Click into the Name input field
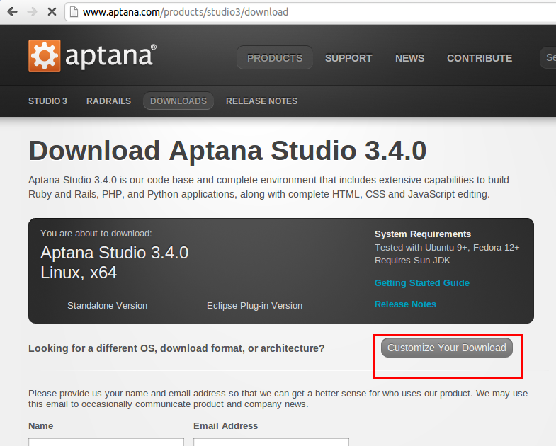 [x=106, y=442]
